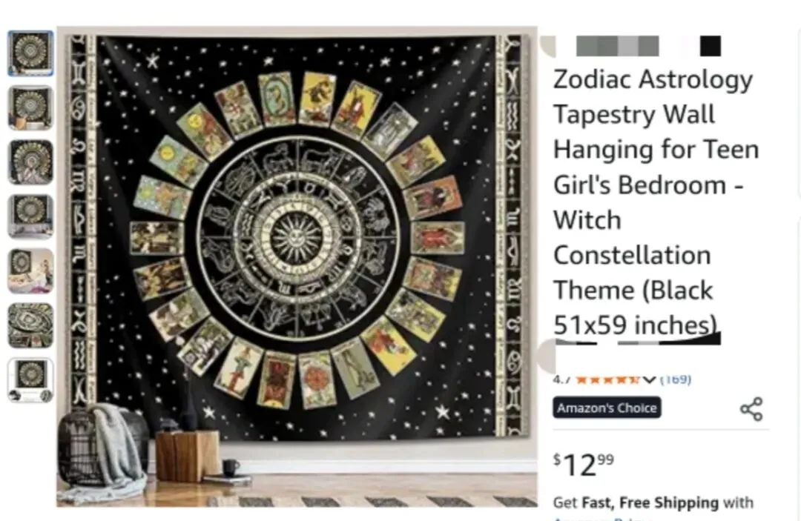Click the share icon beside Amazon's Choice
This screenshot has height=521, width=801.
[x=751, y=409]
